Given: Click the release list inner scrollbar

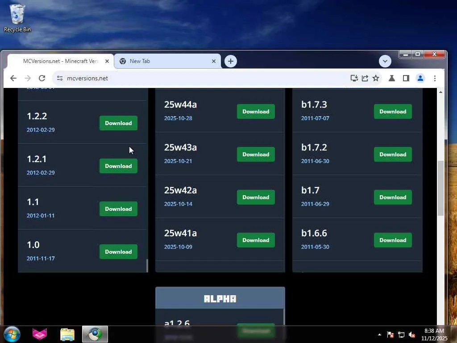Looking at the screenshot, I should (x=147, y=265).
